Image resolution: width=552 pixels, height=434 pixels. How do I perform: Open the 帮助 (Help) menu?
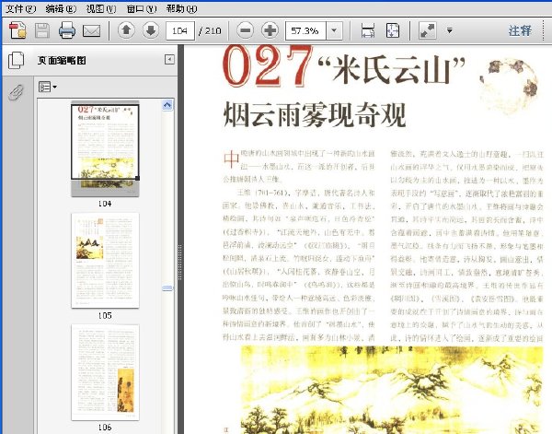point(181,8)
